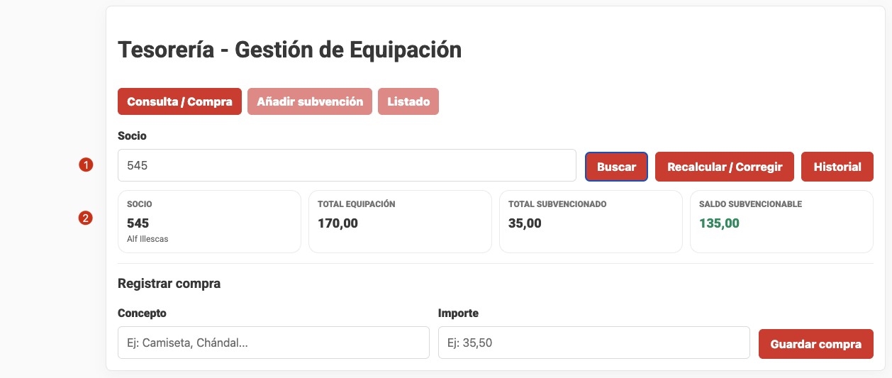Viewport: 892px width, 378px height.
Task: Select the Socio 545 Alf Illescas card
Action: (x=209, y=221)
